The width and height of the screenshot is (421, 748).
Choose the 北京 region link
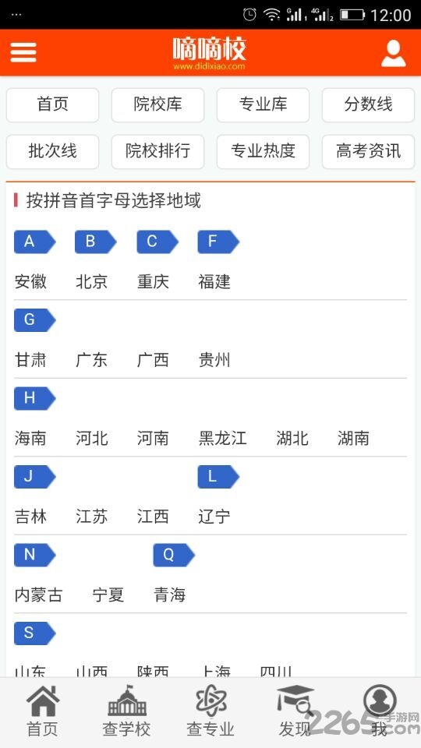point(92,281)
